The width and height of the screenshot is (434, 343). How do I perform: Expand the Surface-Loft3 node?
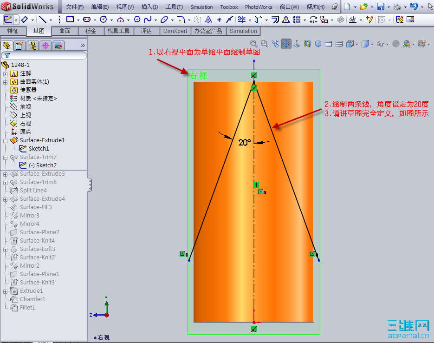[5, 250]
